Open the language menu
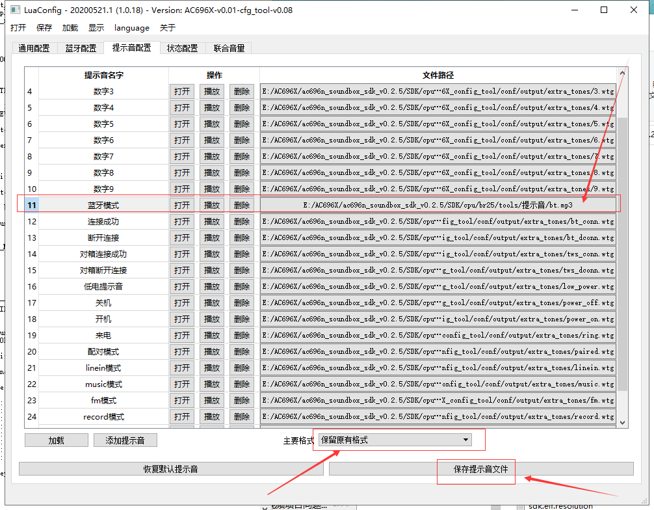Viewport: 654px width, 510px height. point(132,27)
